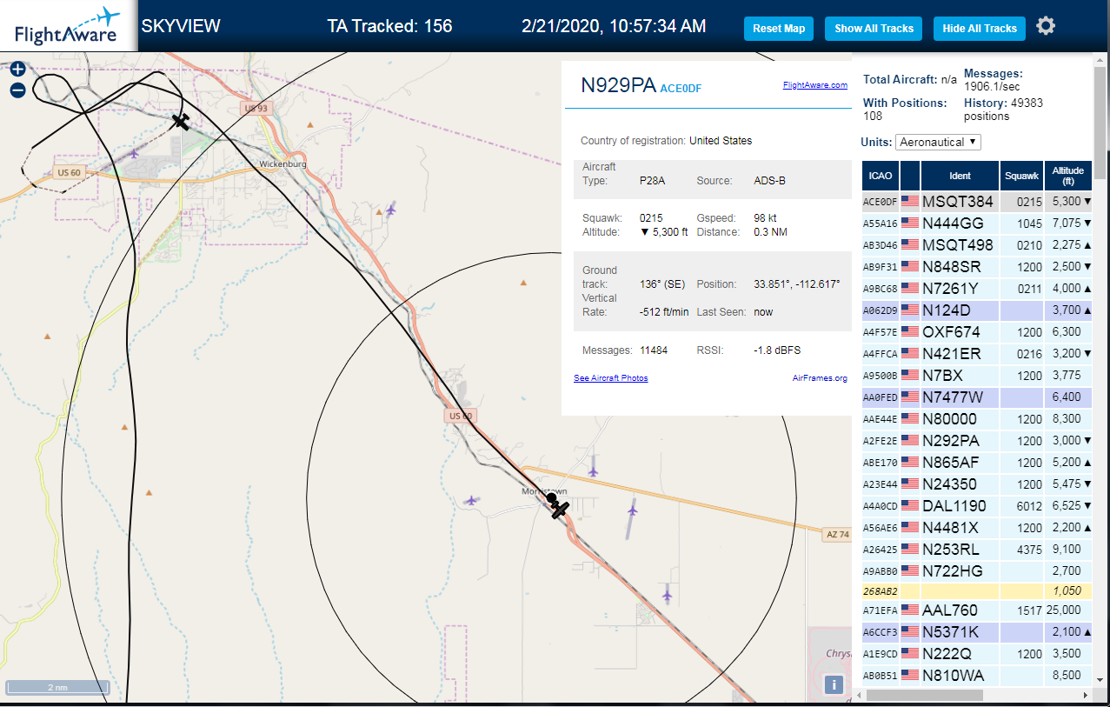Select N7477W aircraft row
1110x707 pixels.
tap(977, 397)
